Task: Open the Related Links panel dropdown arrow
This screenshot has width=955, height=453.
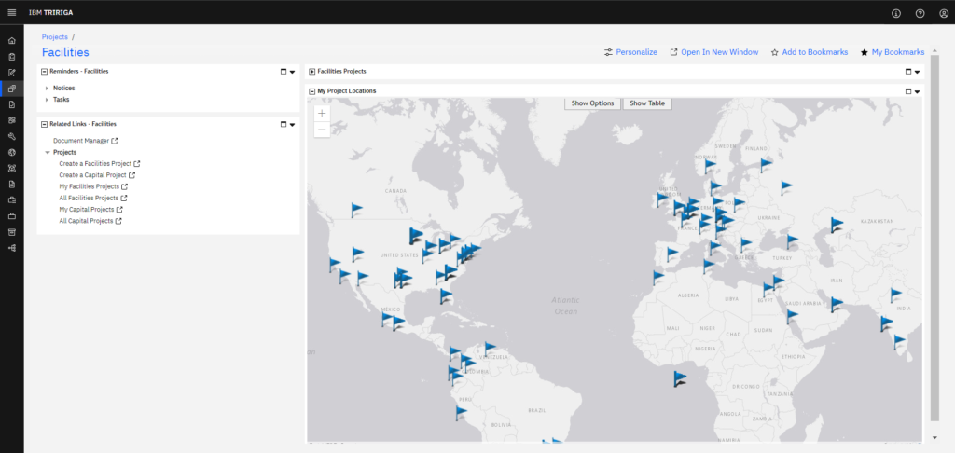Action: coord(292,124)
